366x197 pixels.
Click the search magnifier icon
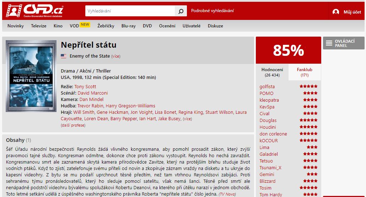pyautogui.click(x=181, y=11)
